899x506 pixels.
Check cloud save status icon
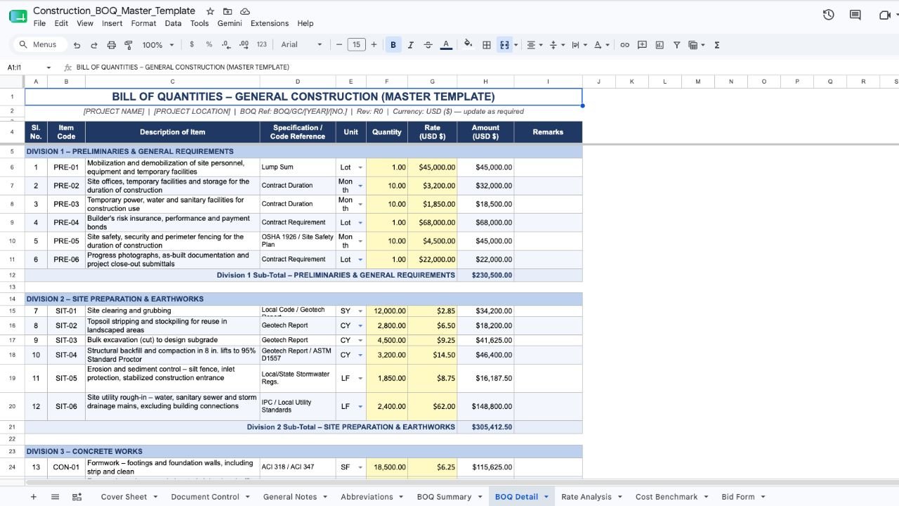coord(245,11)
